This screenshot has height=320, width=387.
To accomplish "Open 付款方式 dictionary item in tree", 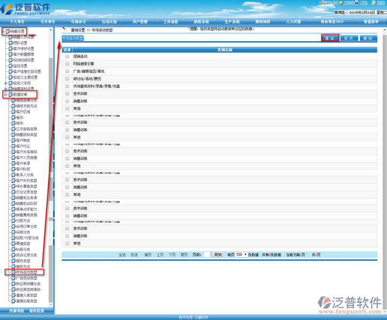I will pos(22,220).
